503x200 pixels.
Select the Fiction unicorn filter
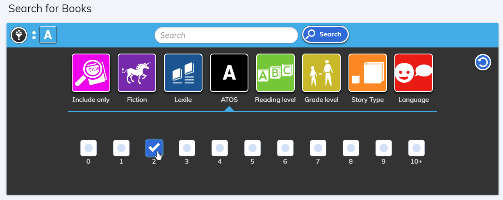coord(137,73)
